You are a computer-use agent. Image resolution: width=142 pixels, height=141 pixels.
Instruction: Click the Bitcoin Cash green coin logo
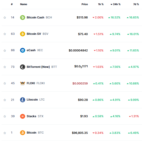coord(23,17)
